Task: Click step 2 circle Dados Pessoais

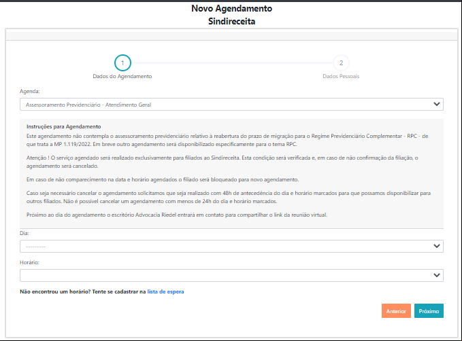Action: (341, 62)
